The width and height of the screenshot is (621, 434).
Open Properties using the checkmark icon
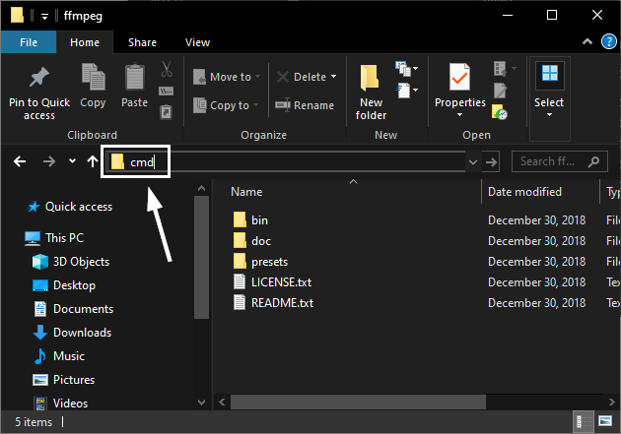click(459, 78)
